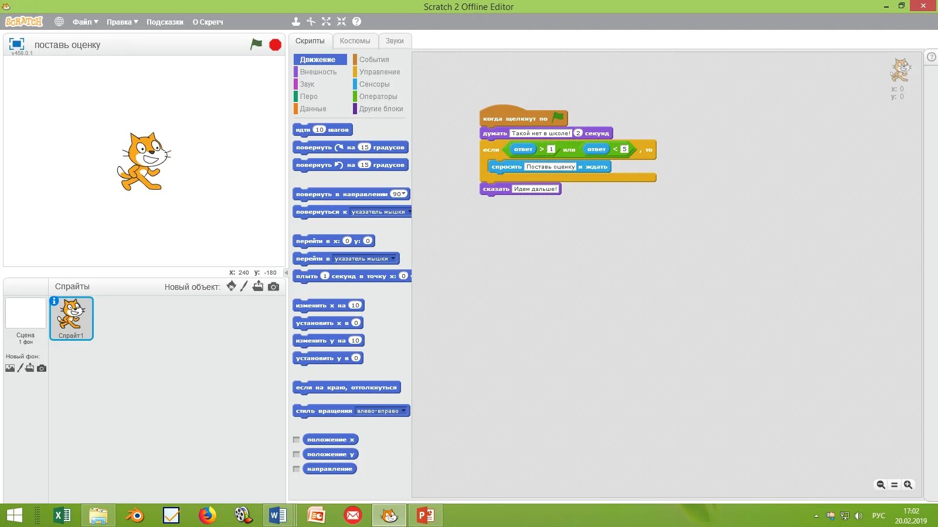
Task: Open rotation style dropdown 'влево-вправо'
Action: (x=381, y=411)
